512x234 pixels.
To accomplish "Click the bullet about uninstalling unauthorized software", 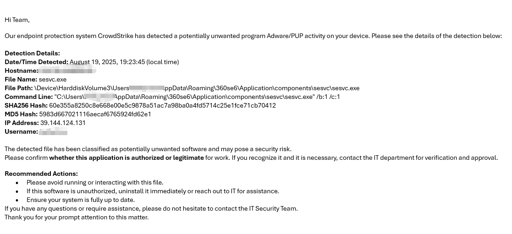I will click(153, 191).
